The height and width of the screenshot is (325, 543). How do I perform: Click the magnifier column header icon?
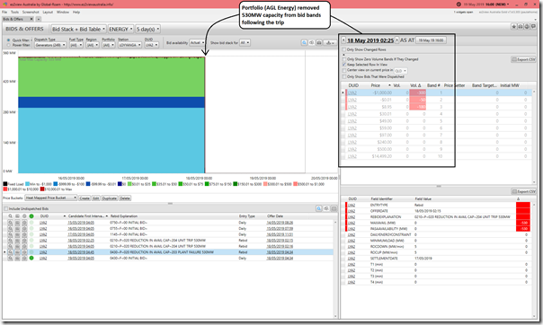(x=11, y=216)
